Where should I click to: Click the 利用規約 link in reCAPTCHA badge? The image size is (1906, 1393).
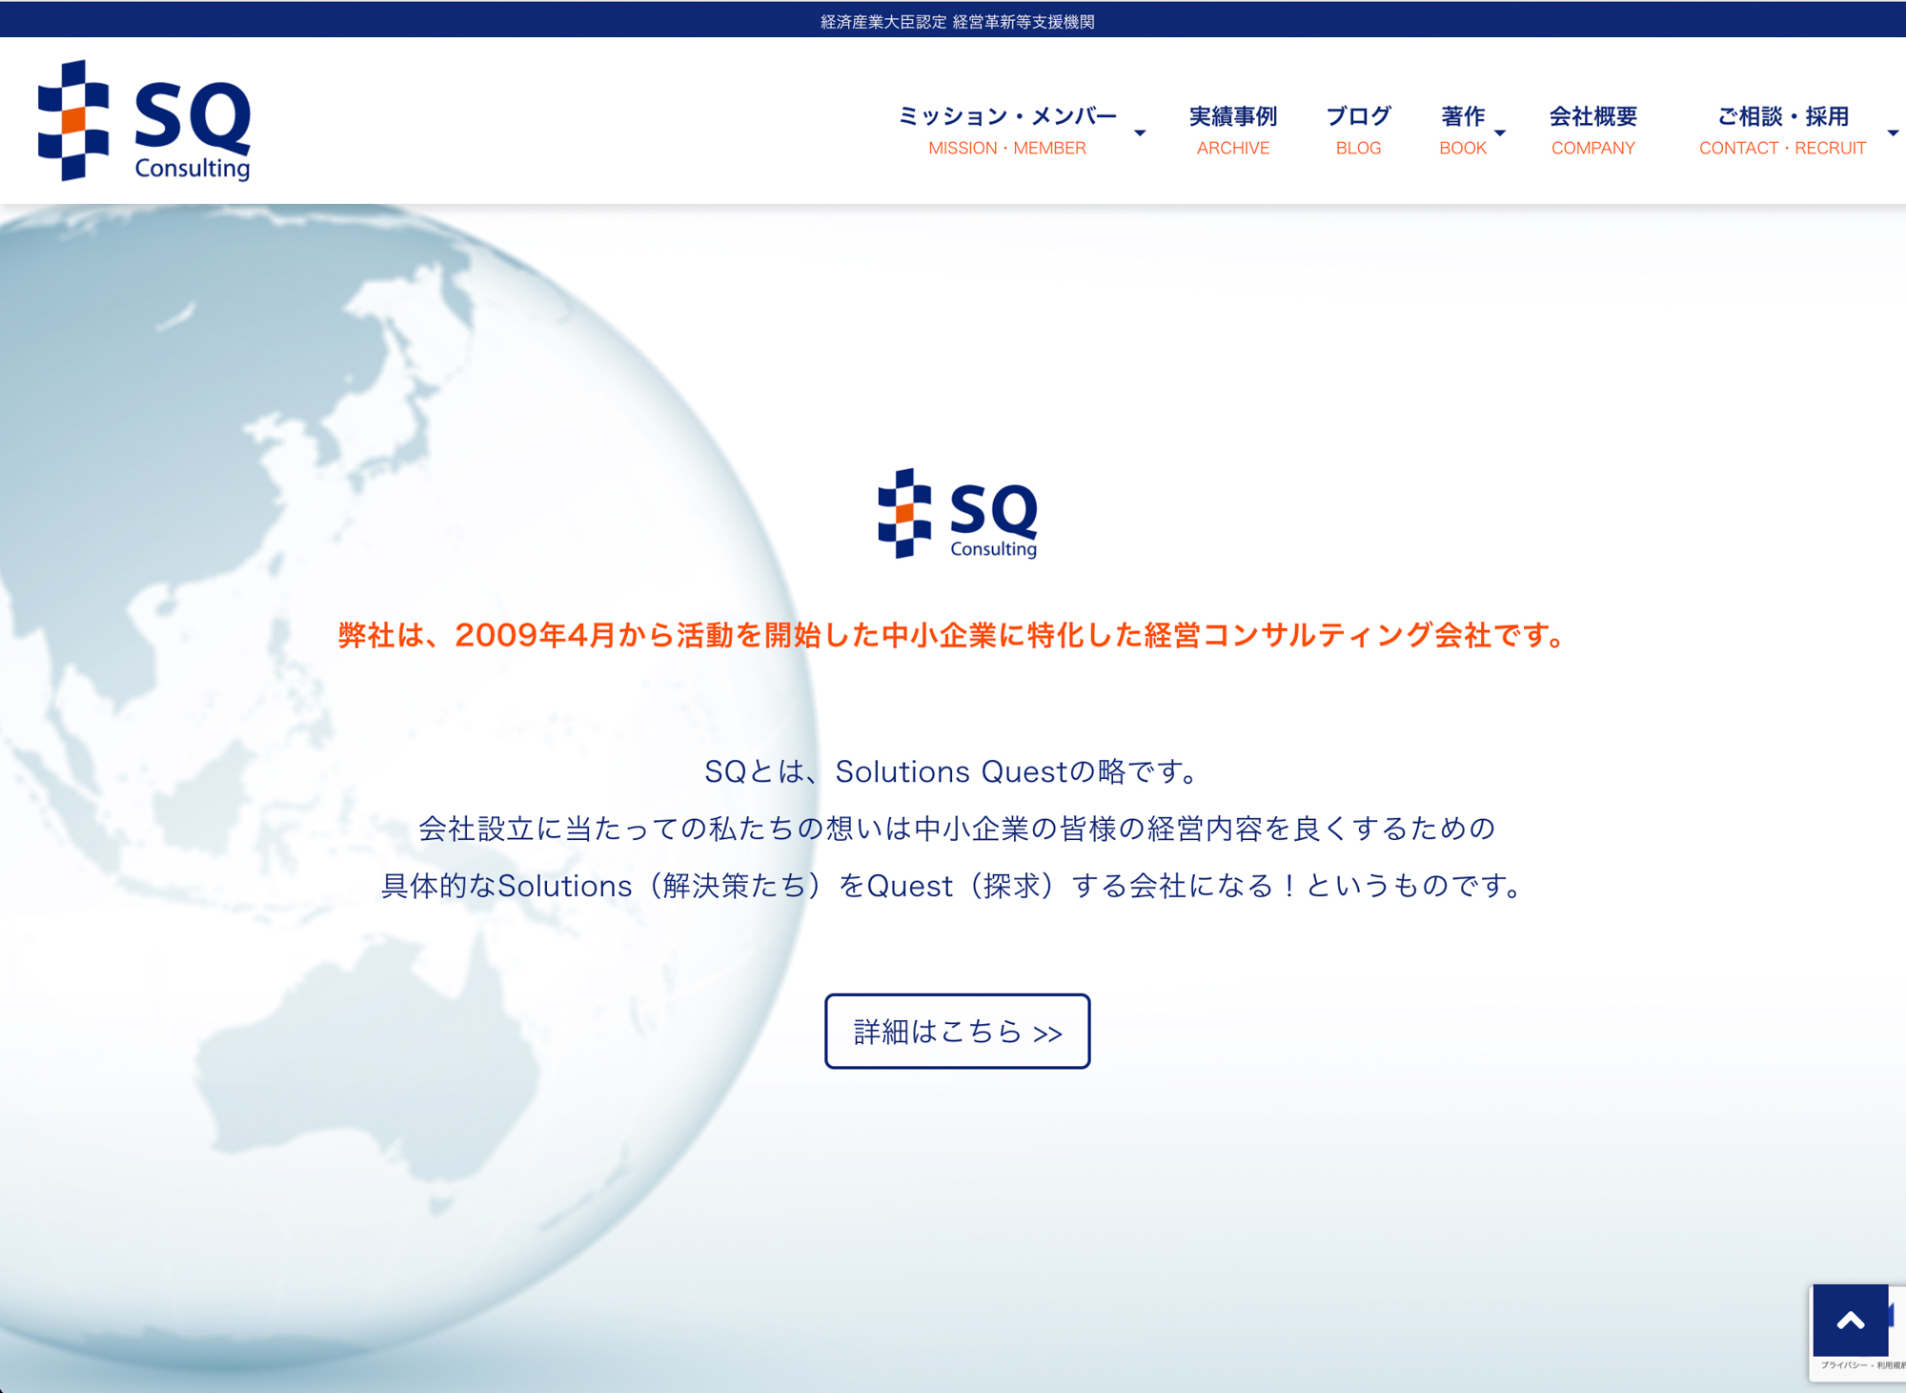click(1892, 1366)
